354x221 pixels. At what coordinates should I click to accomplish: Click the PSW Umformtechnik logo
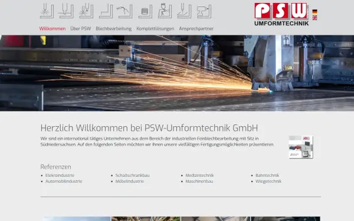[x=281, y=14]
